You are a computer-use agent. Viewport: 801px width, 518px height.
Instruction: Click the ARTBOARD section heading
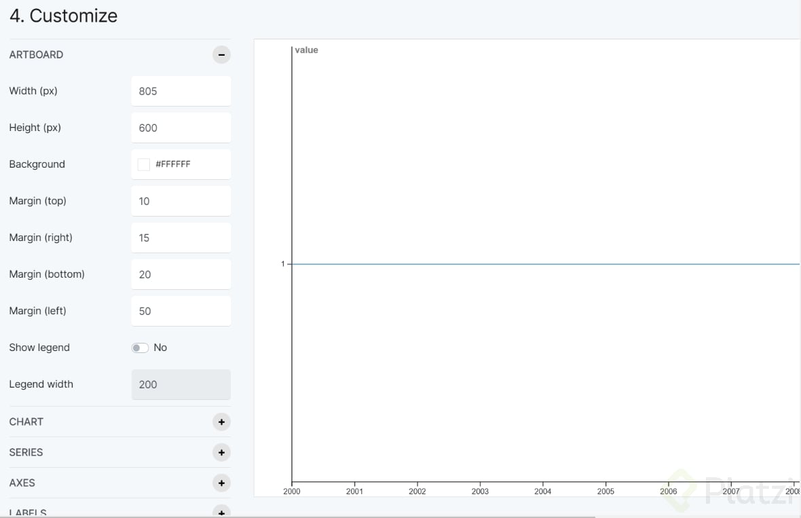pyautogui.click(x=36, y=55)
